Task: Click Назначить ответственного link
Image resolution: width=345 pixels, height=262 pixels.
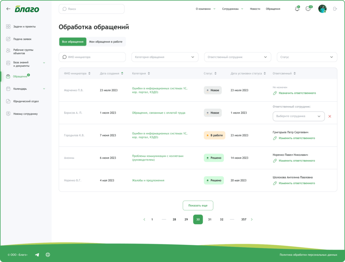Action: point(297,93)
